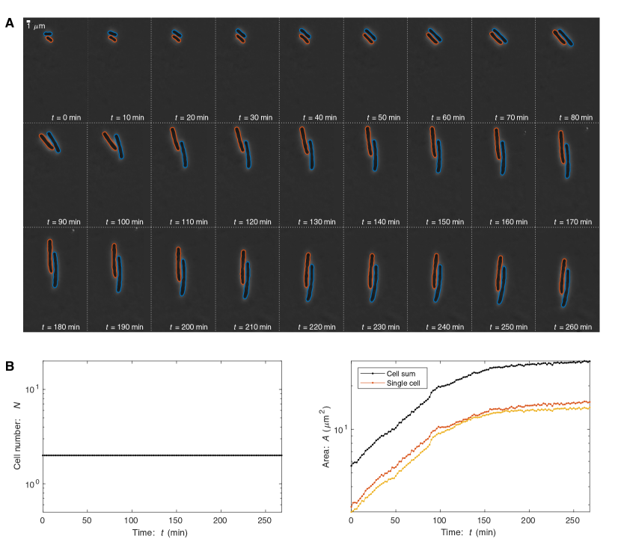This screenshot has width=621, height=542.
Task: Select the "t = 170 min" frame label
Action: pos(572,222)
